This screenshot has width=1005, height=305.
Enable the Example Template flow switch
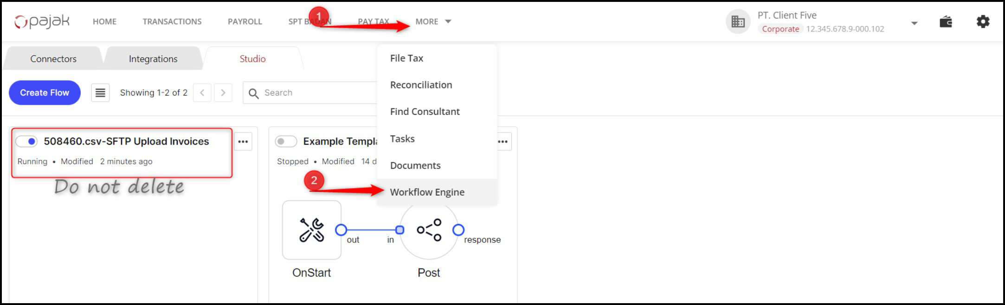286,141
